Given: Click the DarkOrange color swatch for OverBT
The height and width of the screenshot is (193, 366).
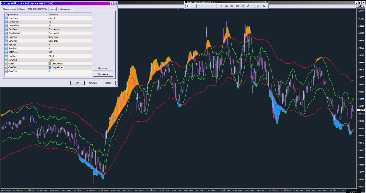Looking at the screenshot, I should click(50, 64).
